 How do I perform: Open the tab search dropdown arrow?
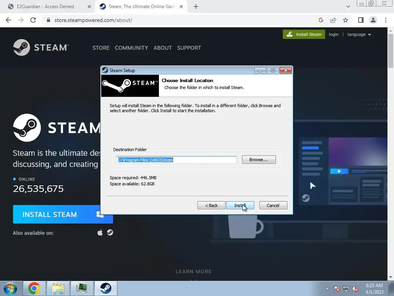(x=348, y=7)
